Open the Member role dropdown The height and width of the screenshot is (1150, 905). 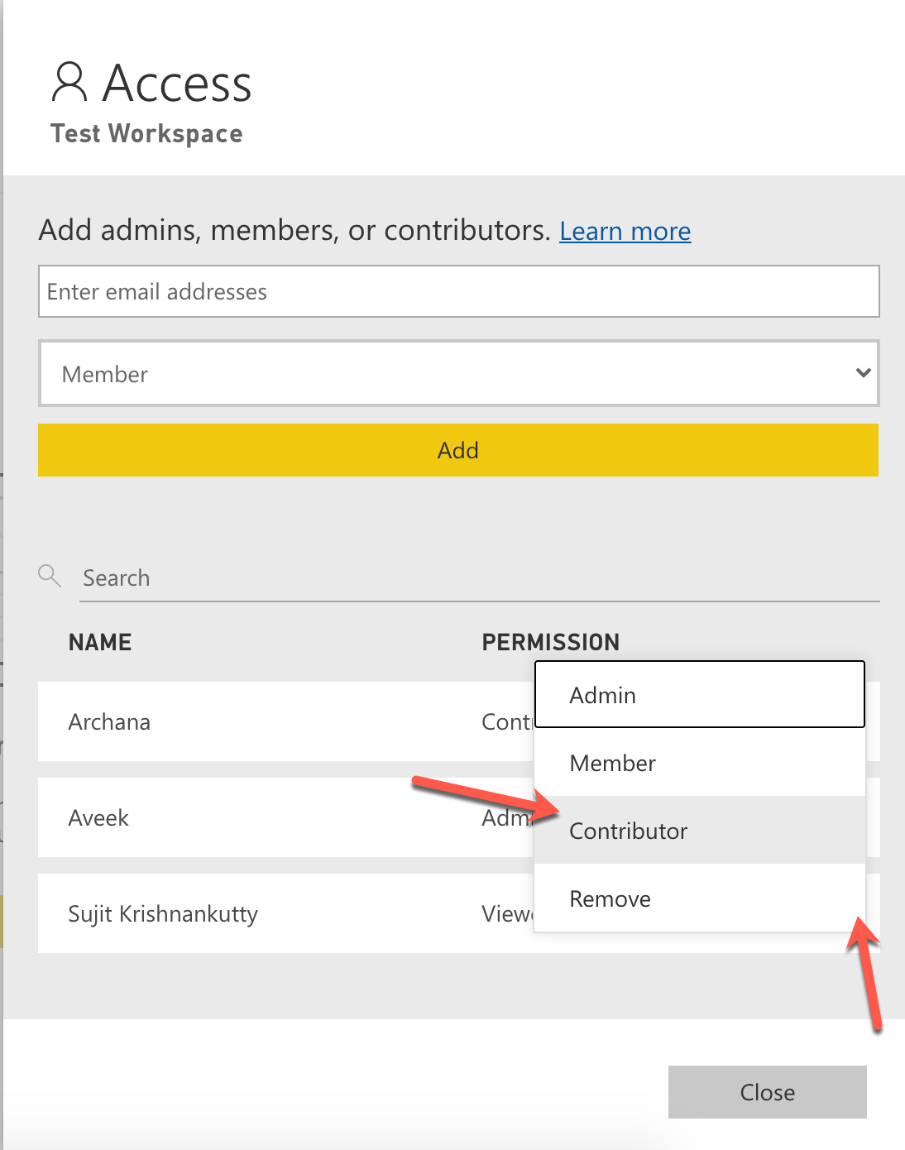coord(458,373)
